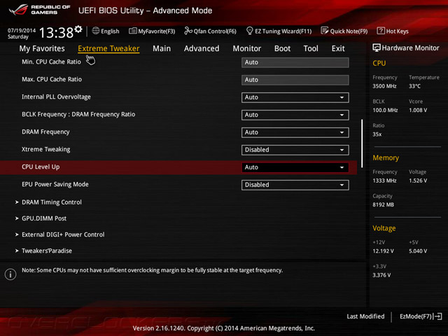Open Quick Note(F9)
Screen dimensions: 448x336
point(344,31)
